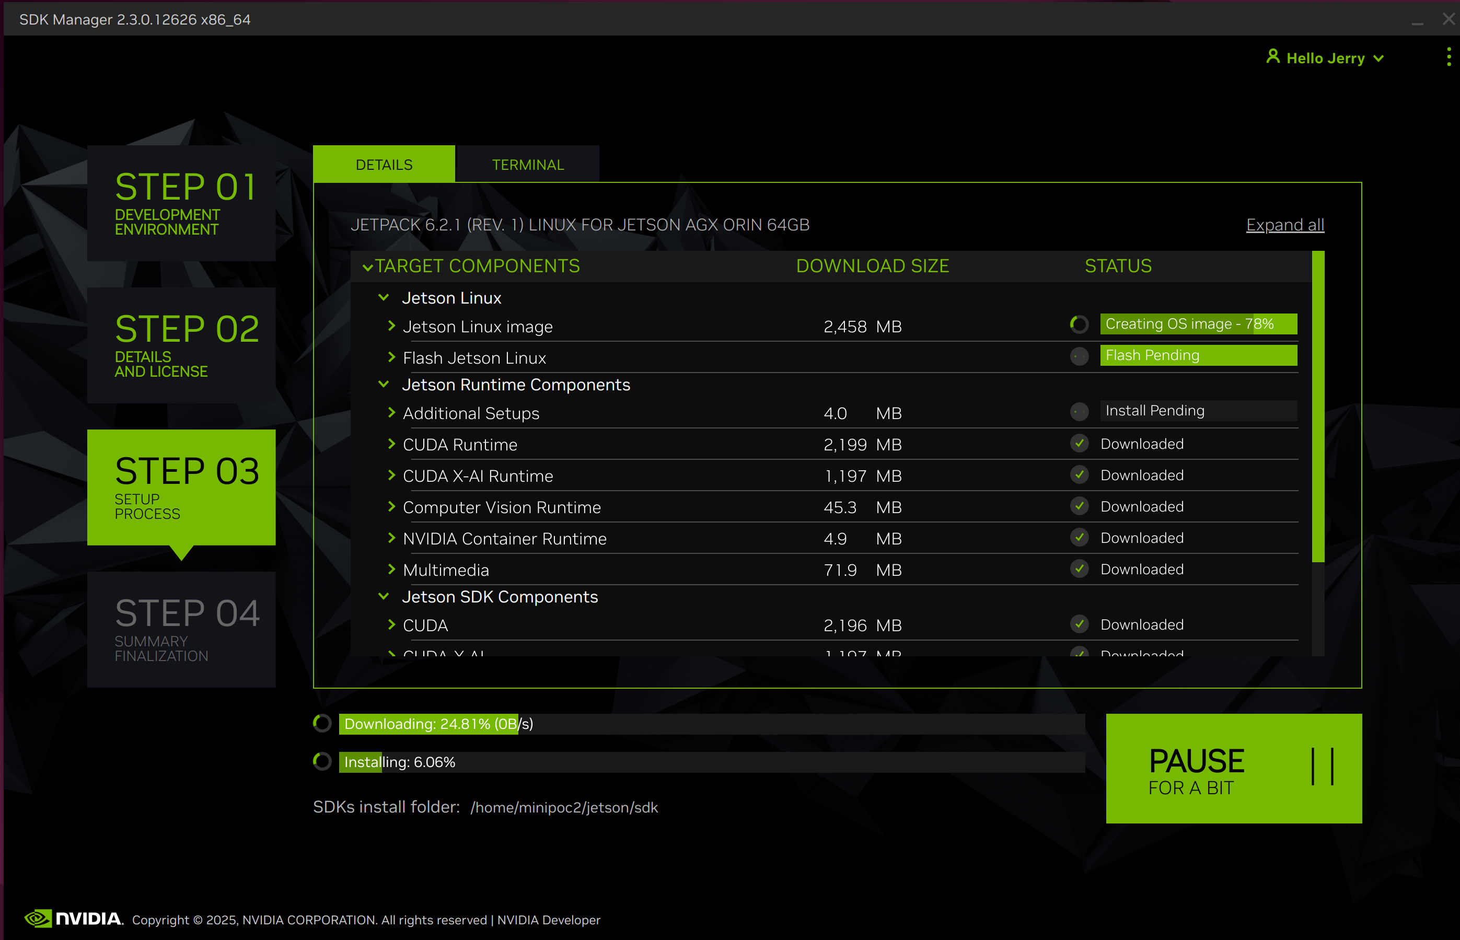This screenshot has height=940, width=1460.
Task: Click the installing progress spinner icon
Action: click(322, 762)
